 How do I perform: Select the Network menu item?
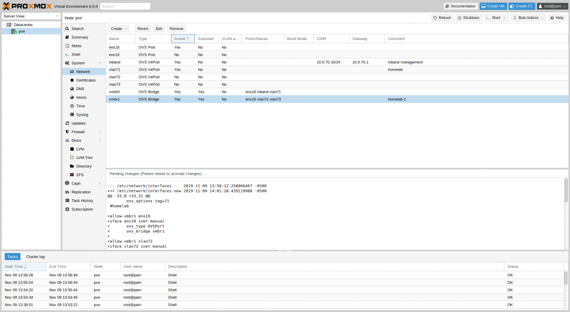click(x=83, y=72)
